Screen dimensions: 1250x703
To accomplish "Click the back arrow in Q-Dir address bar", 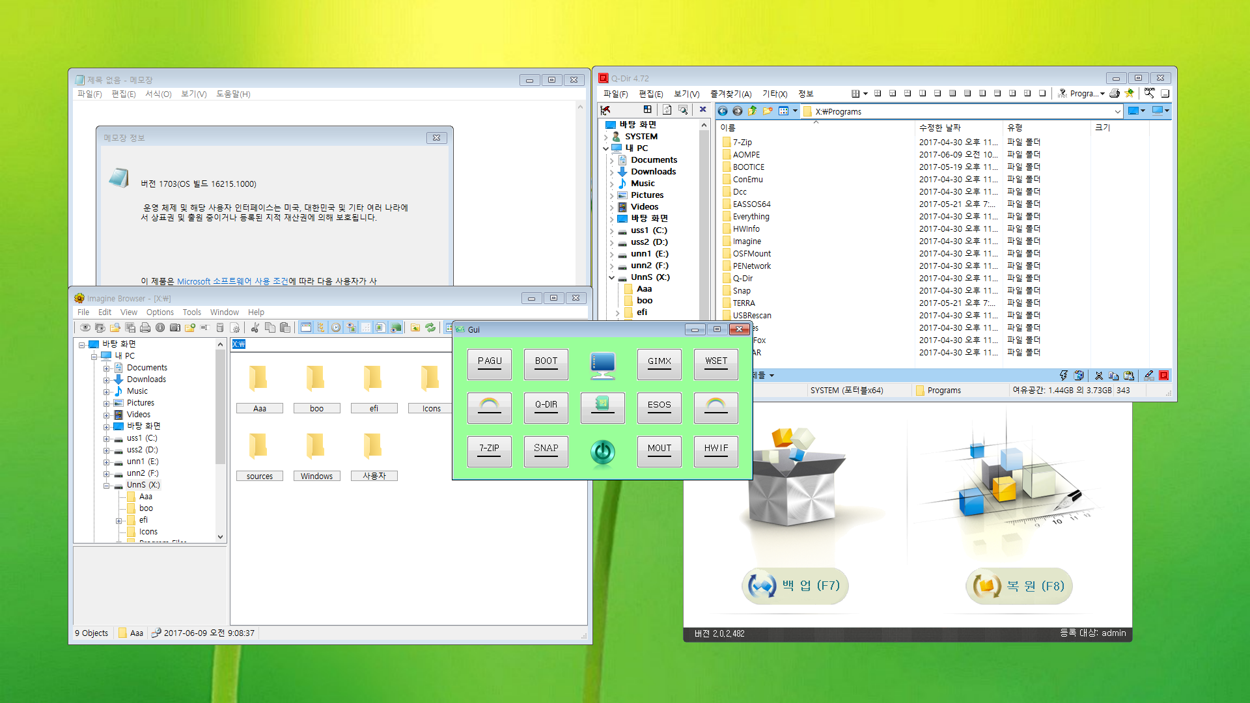I will pyautogui.click(x=723, y=111).
